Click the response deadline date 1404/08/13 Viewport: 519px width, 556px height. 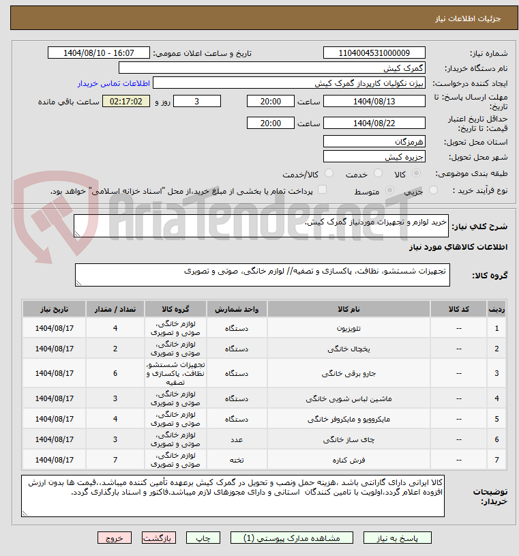374,102
